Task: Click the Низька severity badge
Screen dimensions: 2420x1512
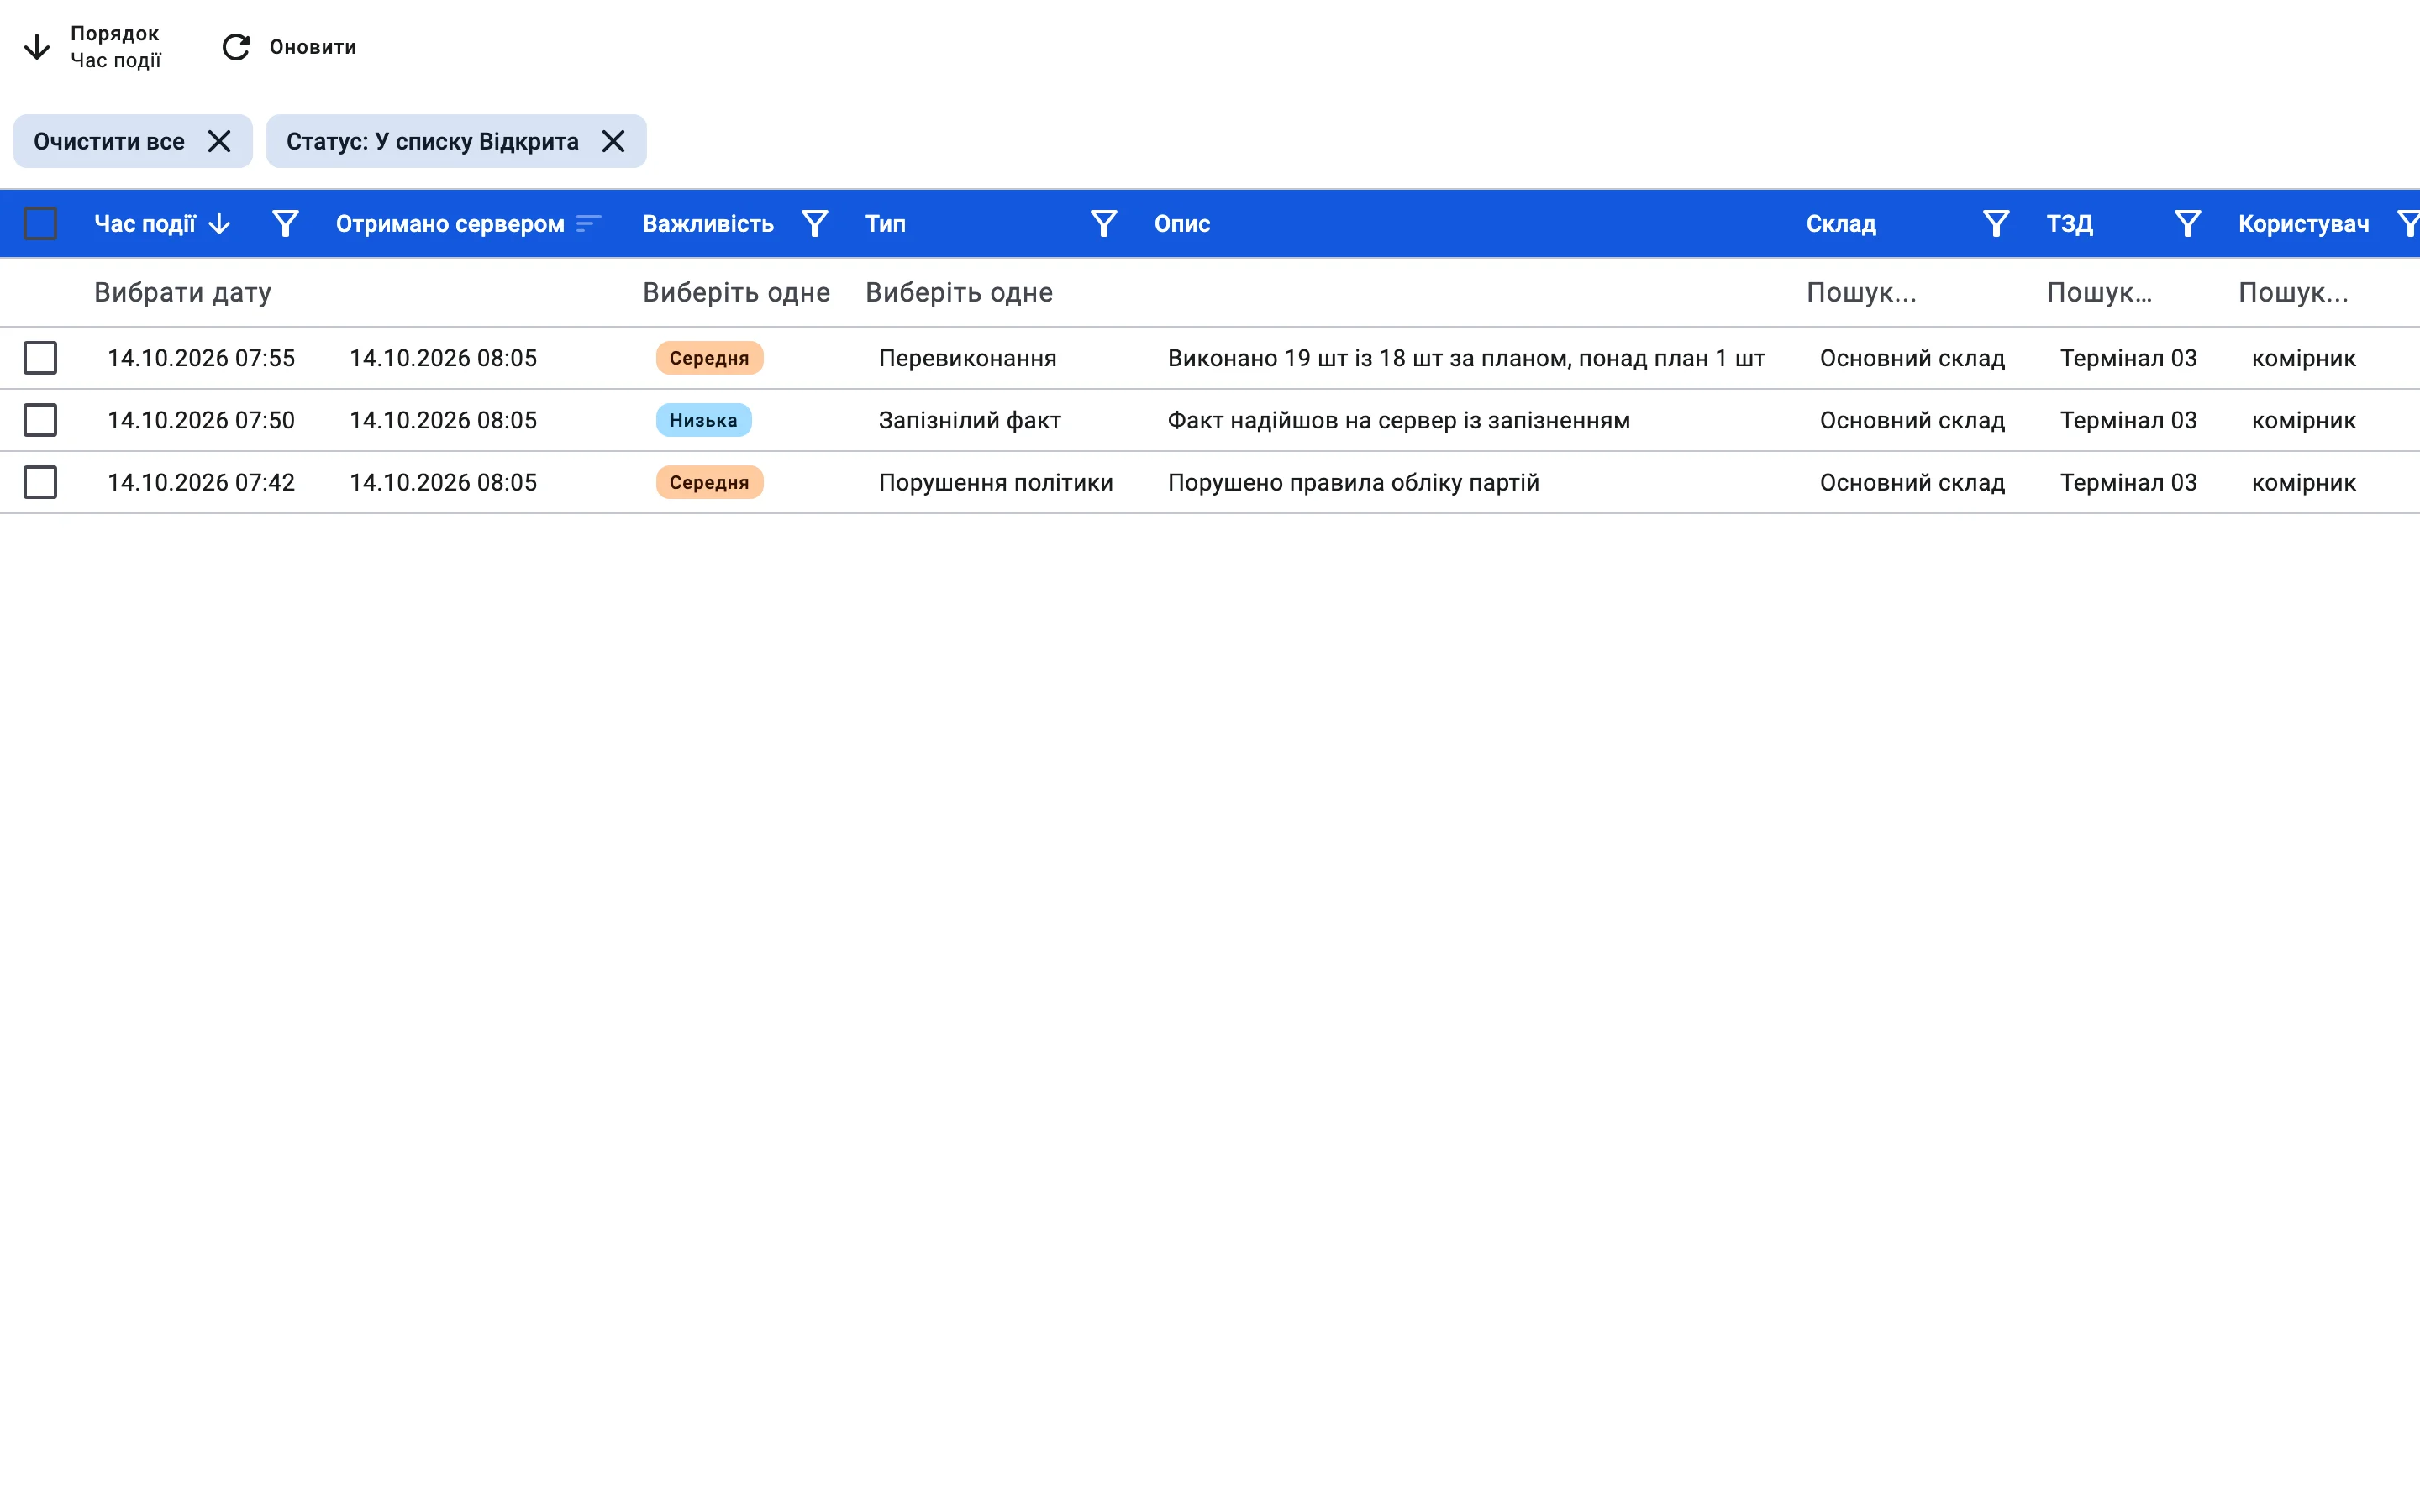Action: pyautogui.click(x=703, y=420)
